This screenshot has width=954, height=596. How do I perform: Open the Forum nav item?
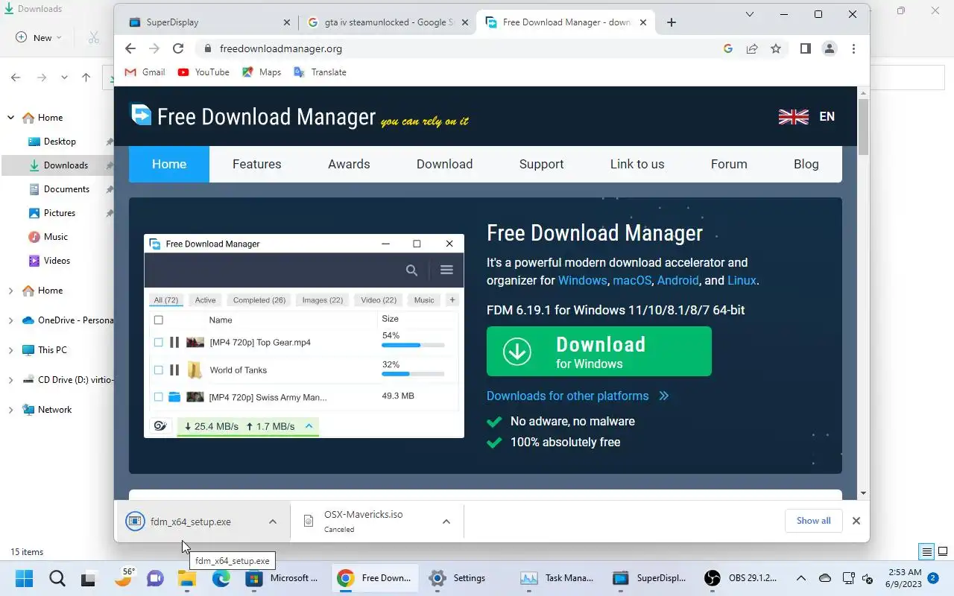point(729,164)
